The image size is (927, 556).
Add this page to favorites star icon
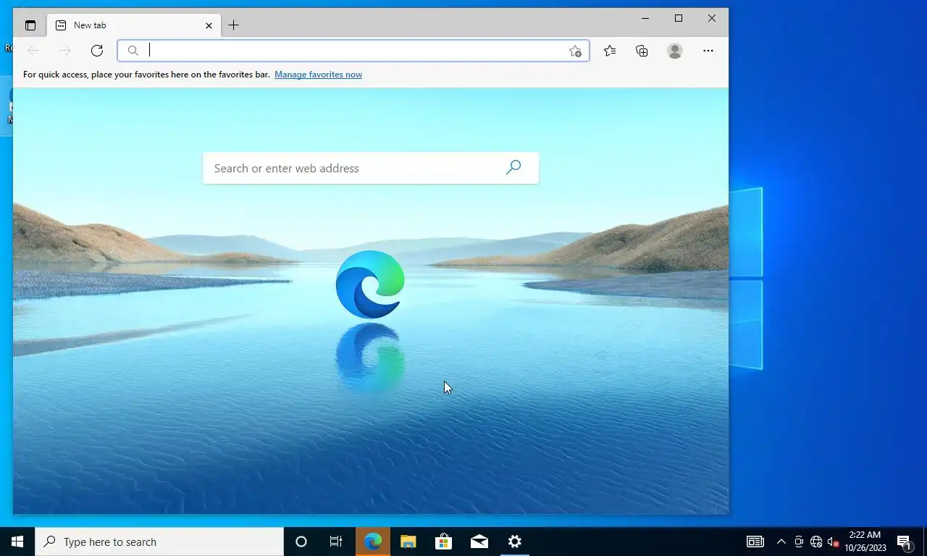tap(575, 51)
